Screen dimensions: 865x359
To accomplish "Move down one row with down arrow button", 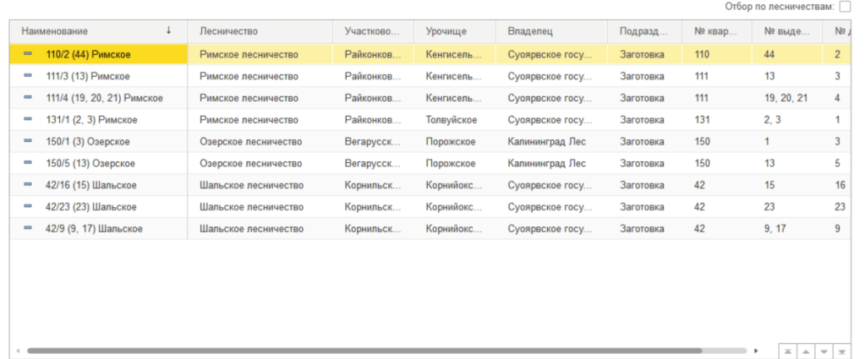I will coord(824,351).
